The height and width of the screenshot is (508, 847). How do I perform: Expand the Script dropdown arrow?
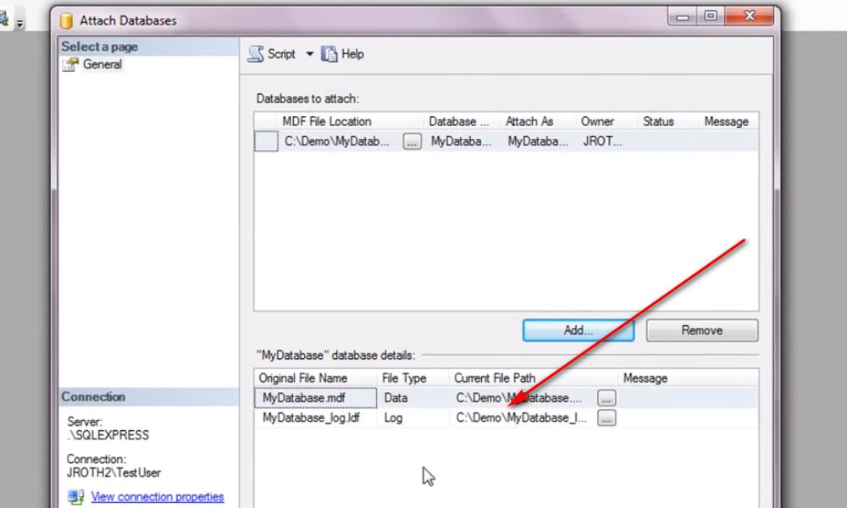309,54
